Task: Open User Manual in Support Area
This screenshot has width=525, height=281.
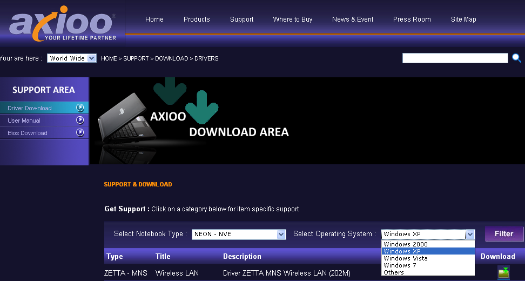Action: pyautogui.click(x=44, y=121)
